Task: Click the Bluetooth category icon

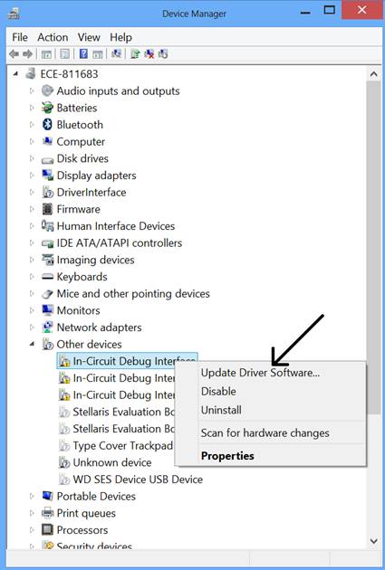Action: coord(47,125)
